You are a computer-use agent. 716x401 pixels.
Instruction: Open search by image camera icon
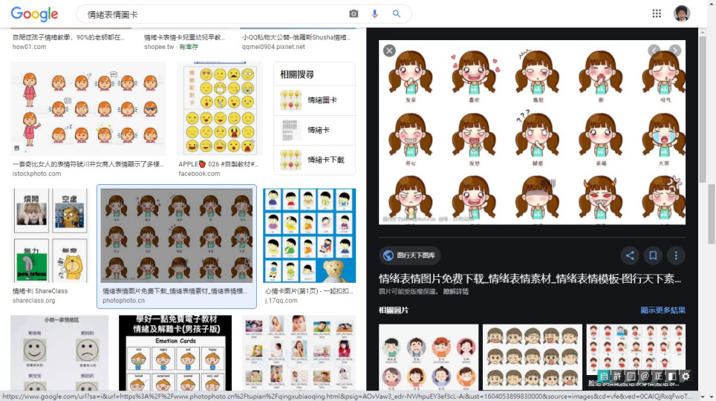pyautogui.click(x=354, y=14)
